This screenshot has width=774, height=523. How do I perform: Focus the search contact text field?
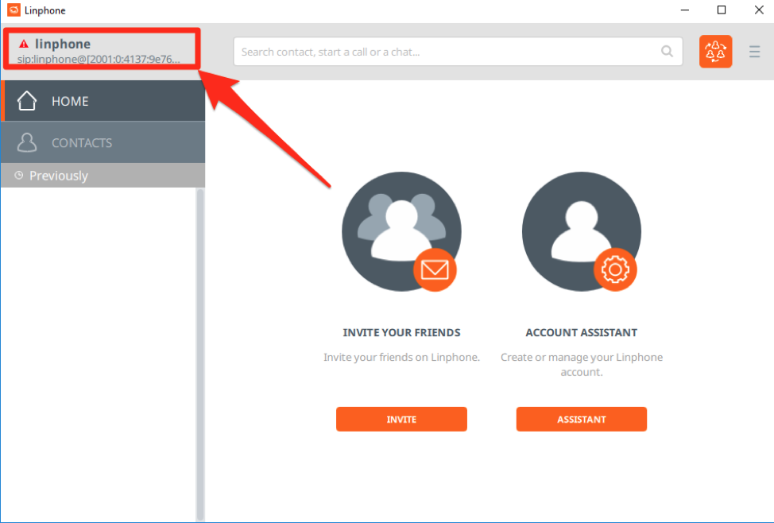(x=445, y=52)
